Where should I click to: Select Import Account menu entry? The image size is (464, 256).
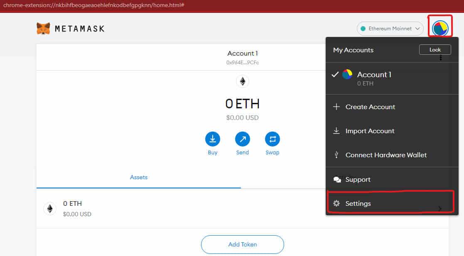369,131
